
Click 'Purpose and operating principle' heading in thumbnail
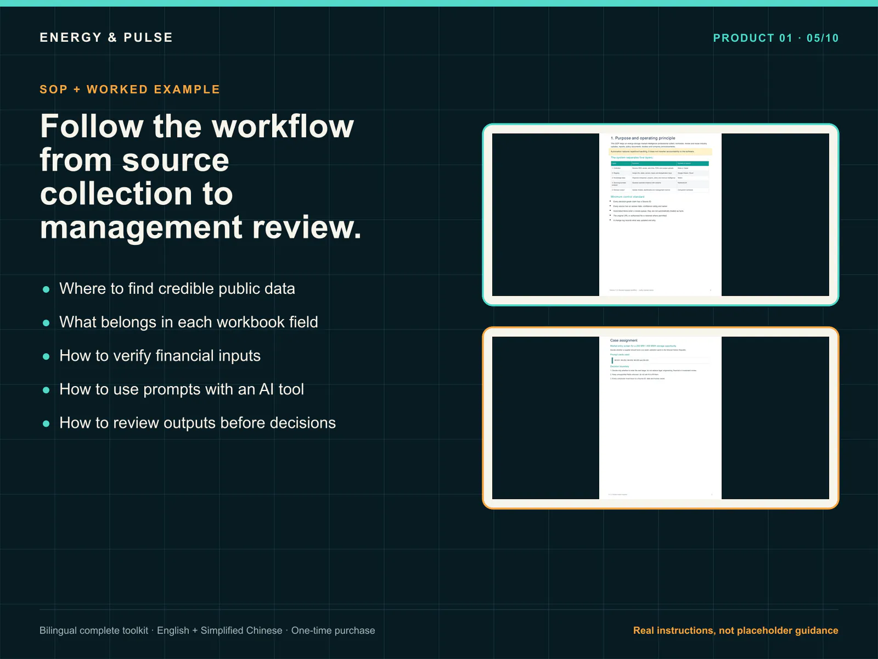pos(643,138)
